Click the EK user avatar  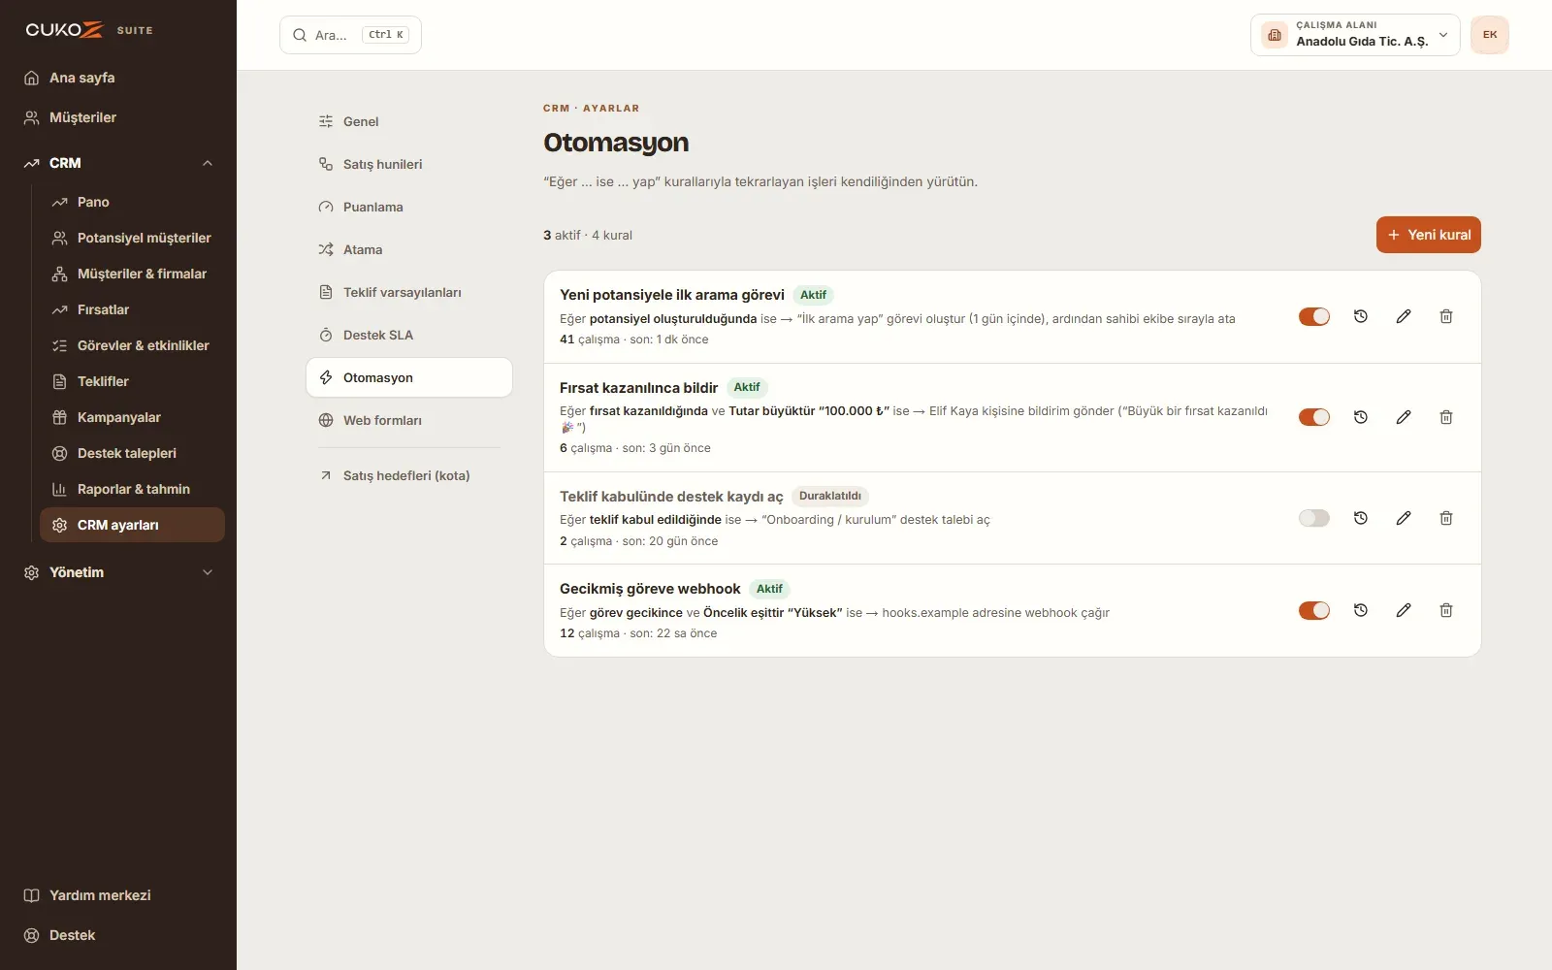[x=1490, y=35]
